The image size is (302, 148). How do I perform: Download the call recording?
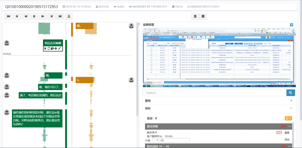tap(69, 16)
